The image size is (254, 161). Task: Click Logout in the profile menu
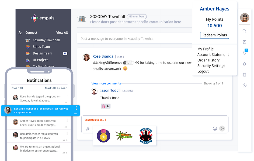point(203,71)
